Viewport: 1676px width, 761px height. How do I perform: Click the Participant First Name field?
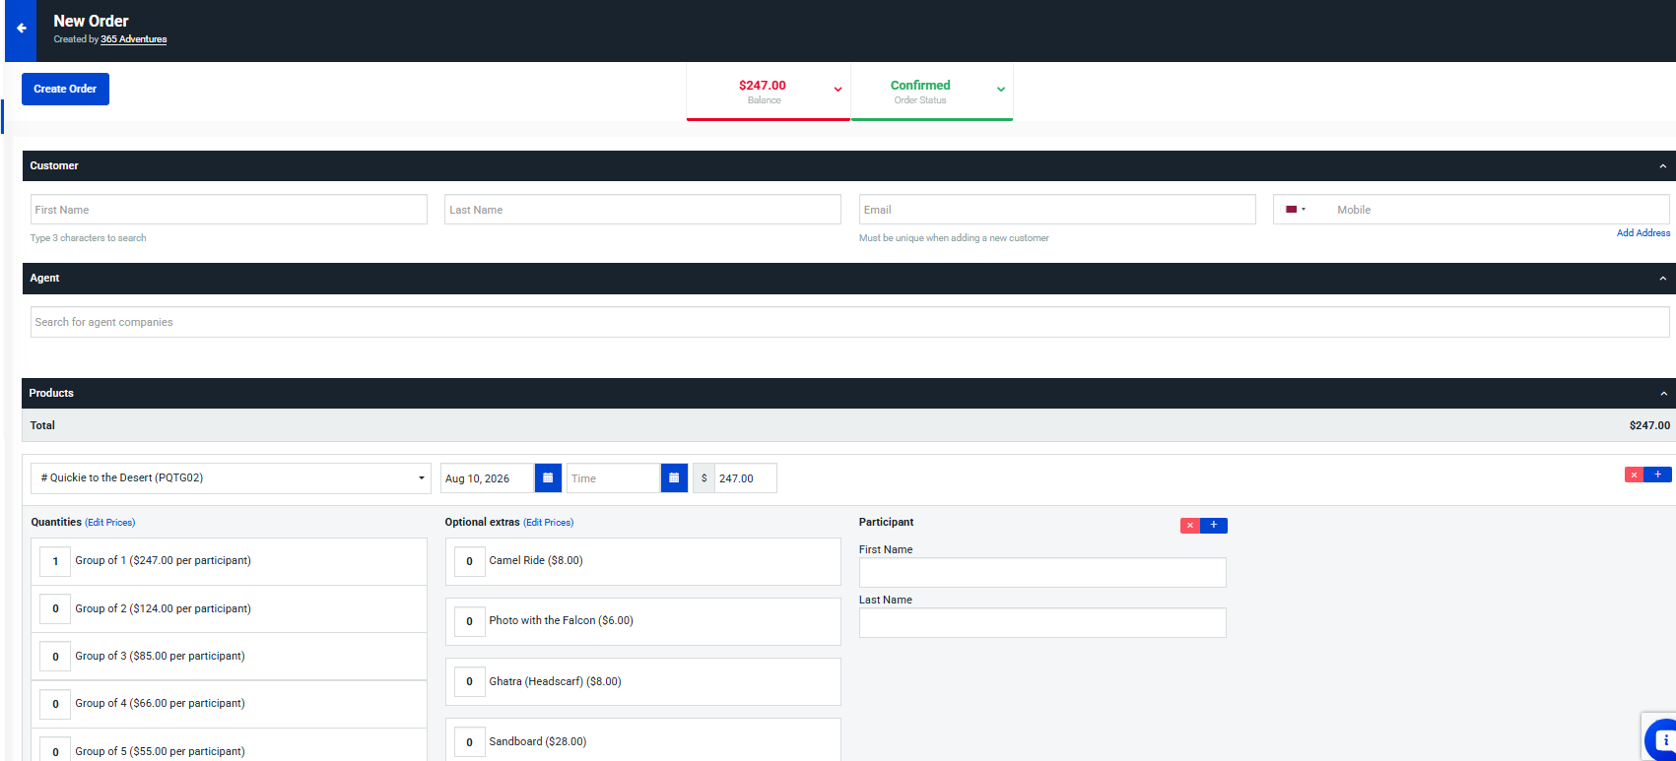point(1042,573)
